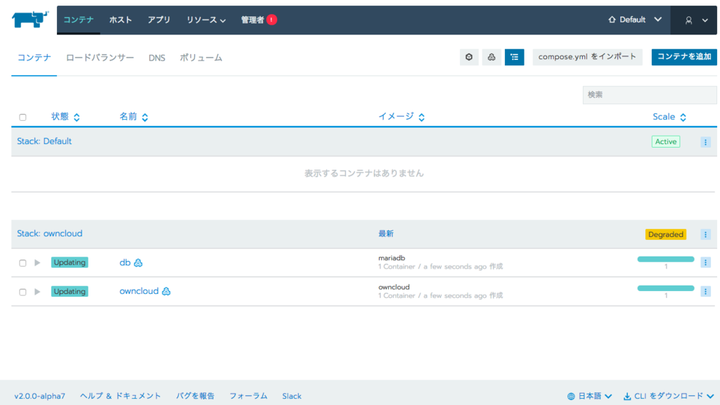This screenshot has width=720, height=405.
Task: Click the Degraded status badge
Action: tap(666, 234)
